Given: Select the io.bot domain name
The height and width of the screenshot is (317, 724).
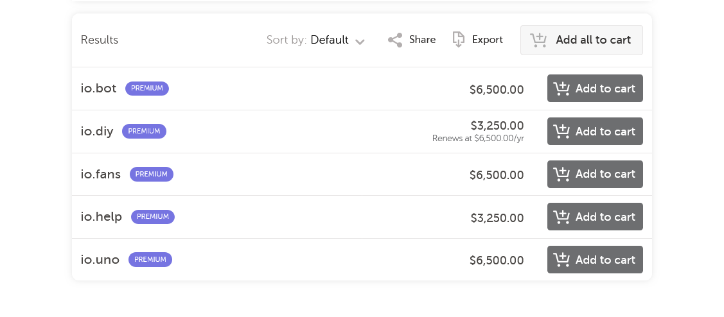Looking at the screenshot, I should (x=98, y=89).
